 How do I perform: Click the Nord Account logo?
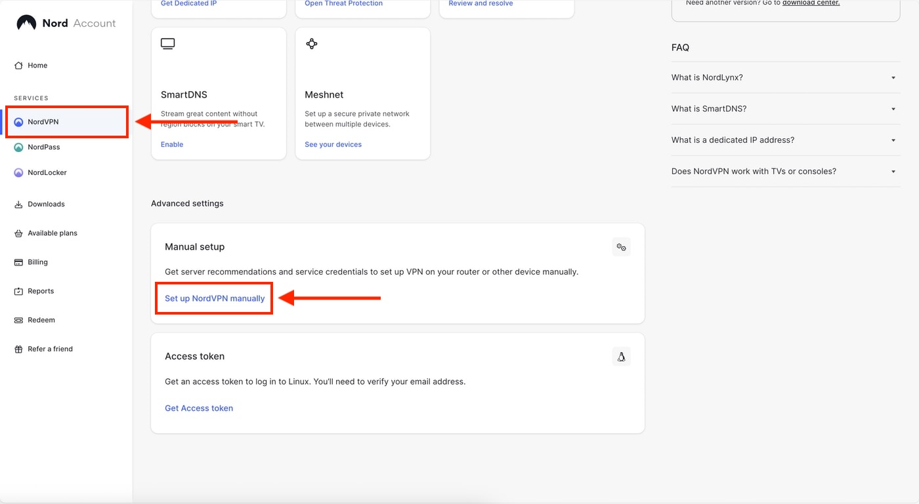point(66,23)
